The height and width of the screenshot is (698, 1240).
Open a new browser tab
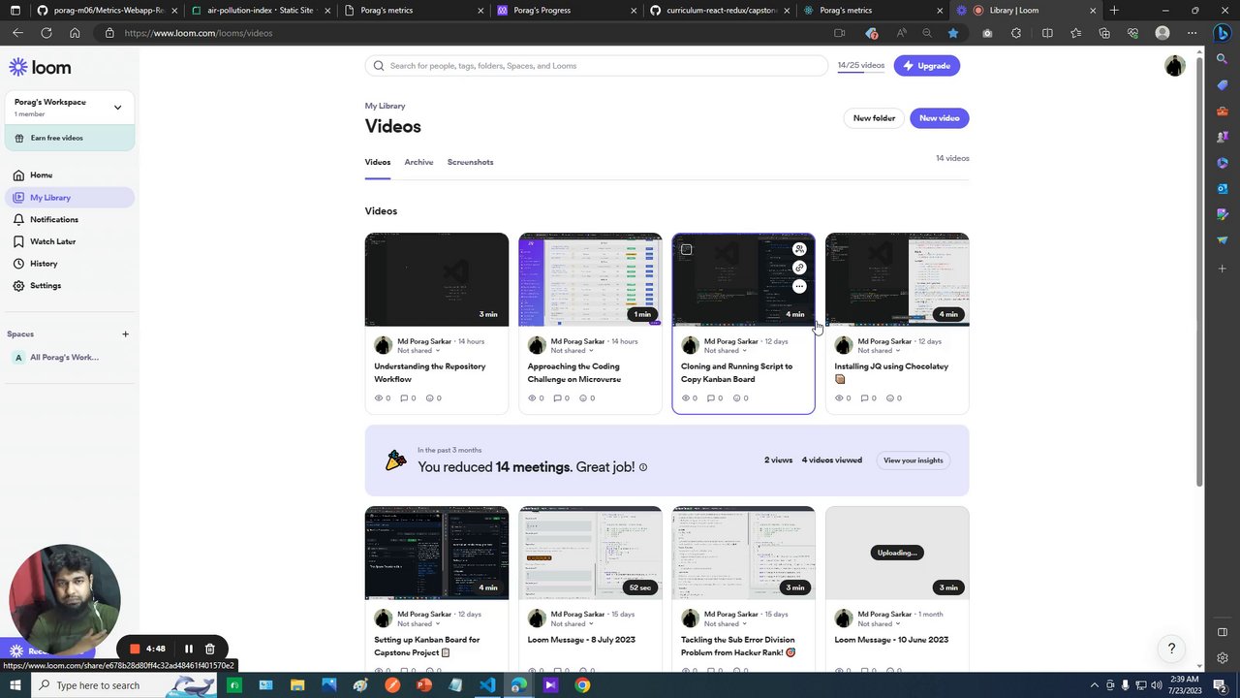[x=1114, y=11]
